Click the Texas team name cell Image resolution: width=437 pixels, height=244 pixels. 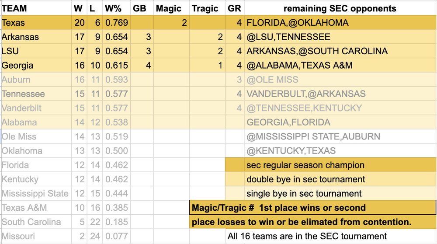13,23
